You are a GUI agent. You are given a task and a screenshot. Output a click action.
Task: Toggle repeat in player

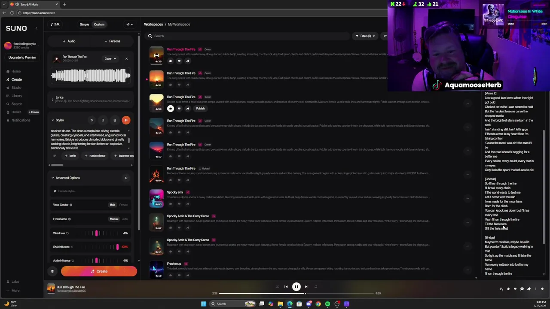316,287
